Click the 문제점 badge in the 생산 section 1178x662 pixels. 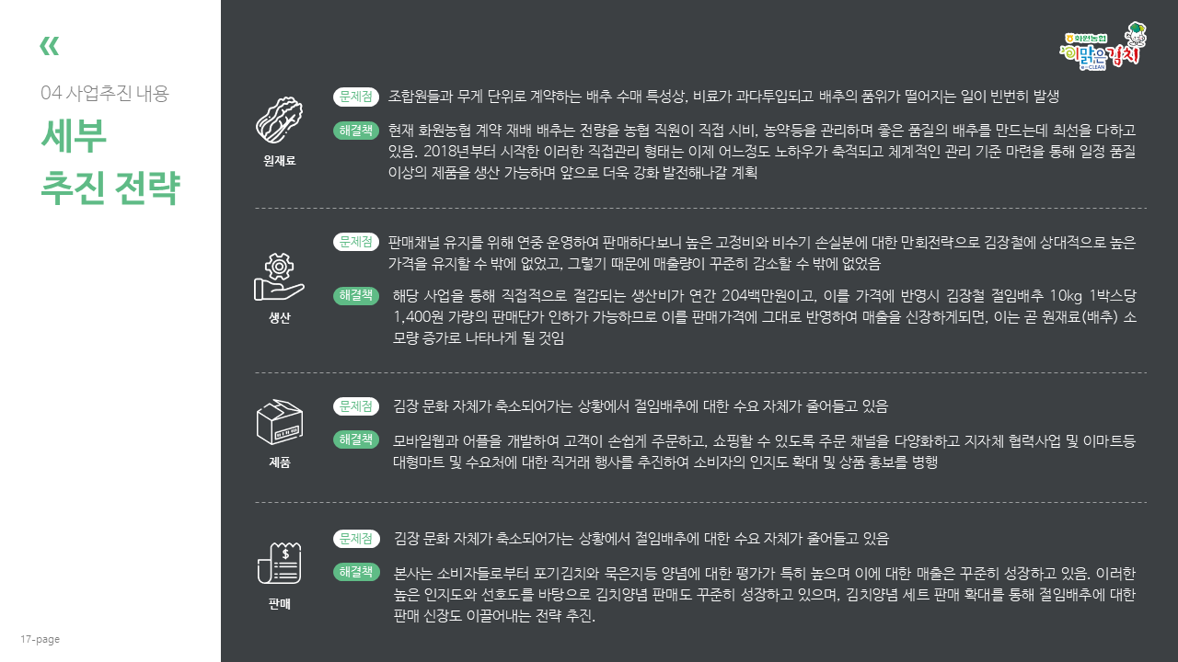pyautogui.click(x=356, y=242)
